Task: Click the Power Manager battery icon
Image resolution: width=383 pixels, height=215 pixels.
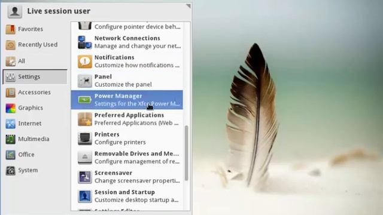Action: coord(85,100)
